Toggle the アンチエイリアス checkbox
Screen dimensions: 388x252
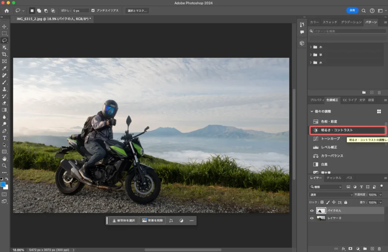tap(93, 11)
